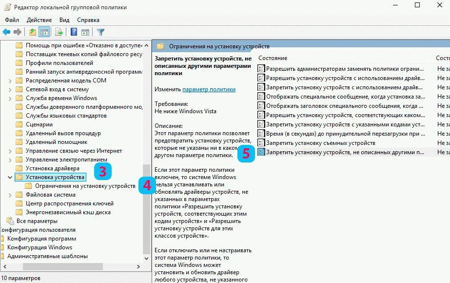Open the "Файл" menu
Screen dimensions: 450x283
(x=12, y=20)
